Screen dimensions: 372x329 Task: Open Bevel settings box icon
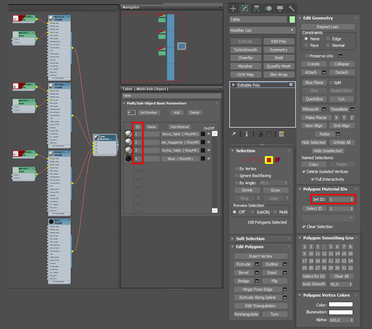click(257, 273)
